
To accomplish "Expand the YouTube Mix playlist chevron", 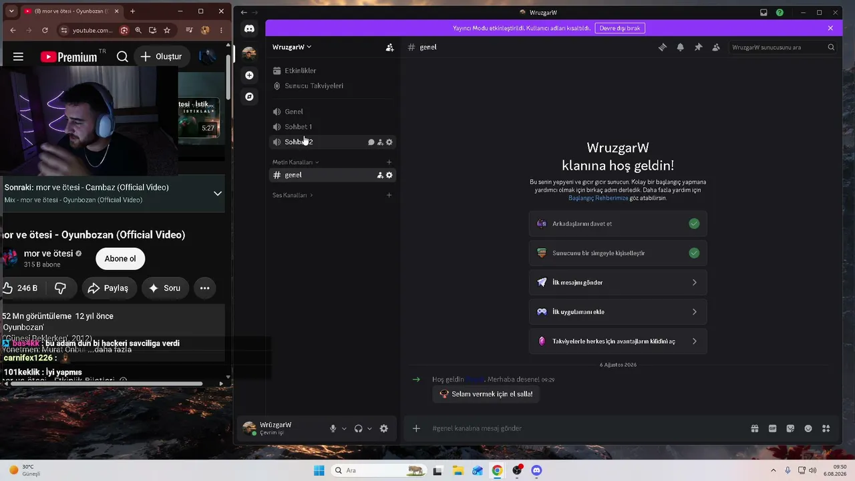I will click(x=217, y=194).
